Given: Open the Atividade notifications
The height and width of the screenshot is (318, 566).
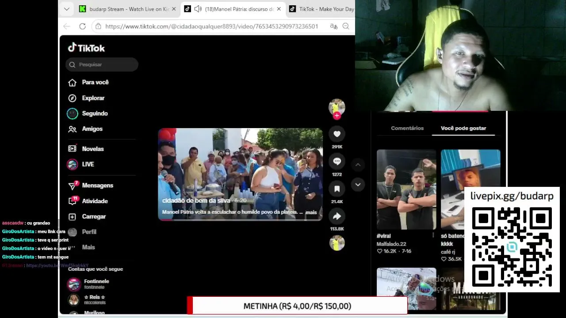Looking at the screenshot, I should 88,201.
